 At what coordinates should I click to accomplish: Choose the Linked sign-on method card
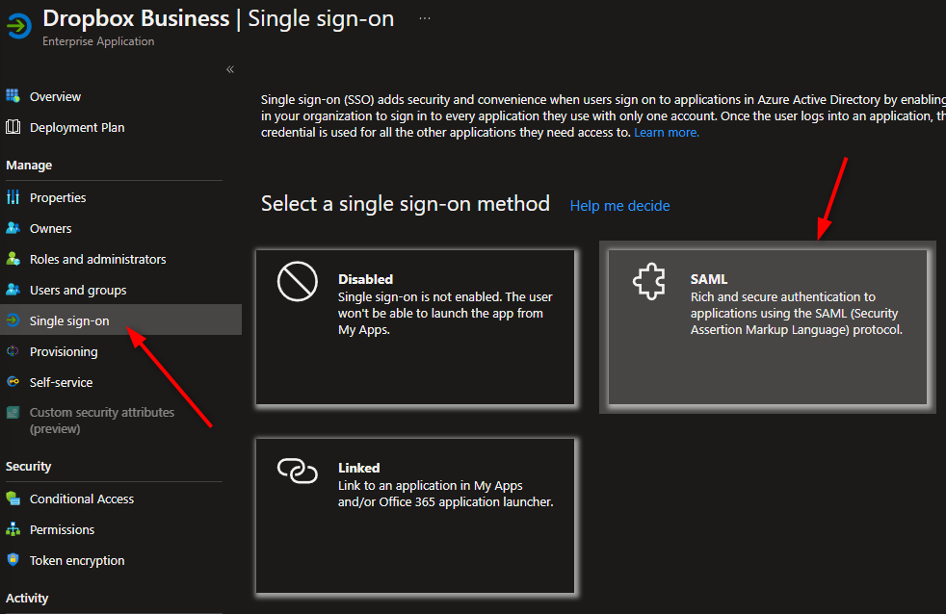coord(415,516)
